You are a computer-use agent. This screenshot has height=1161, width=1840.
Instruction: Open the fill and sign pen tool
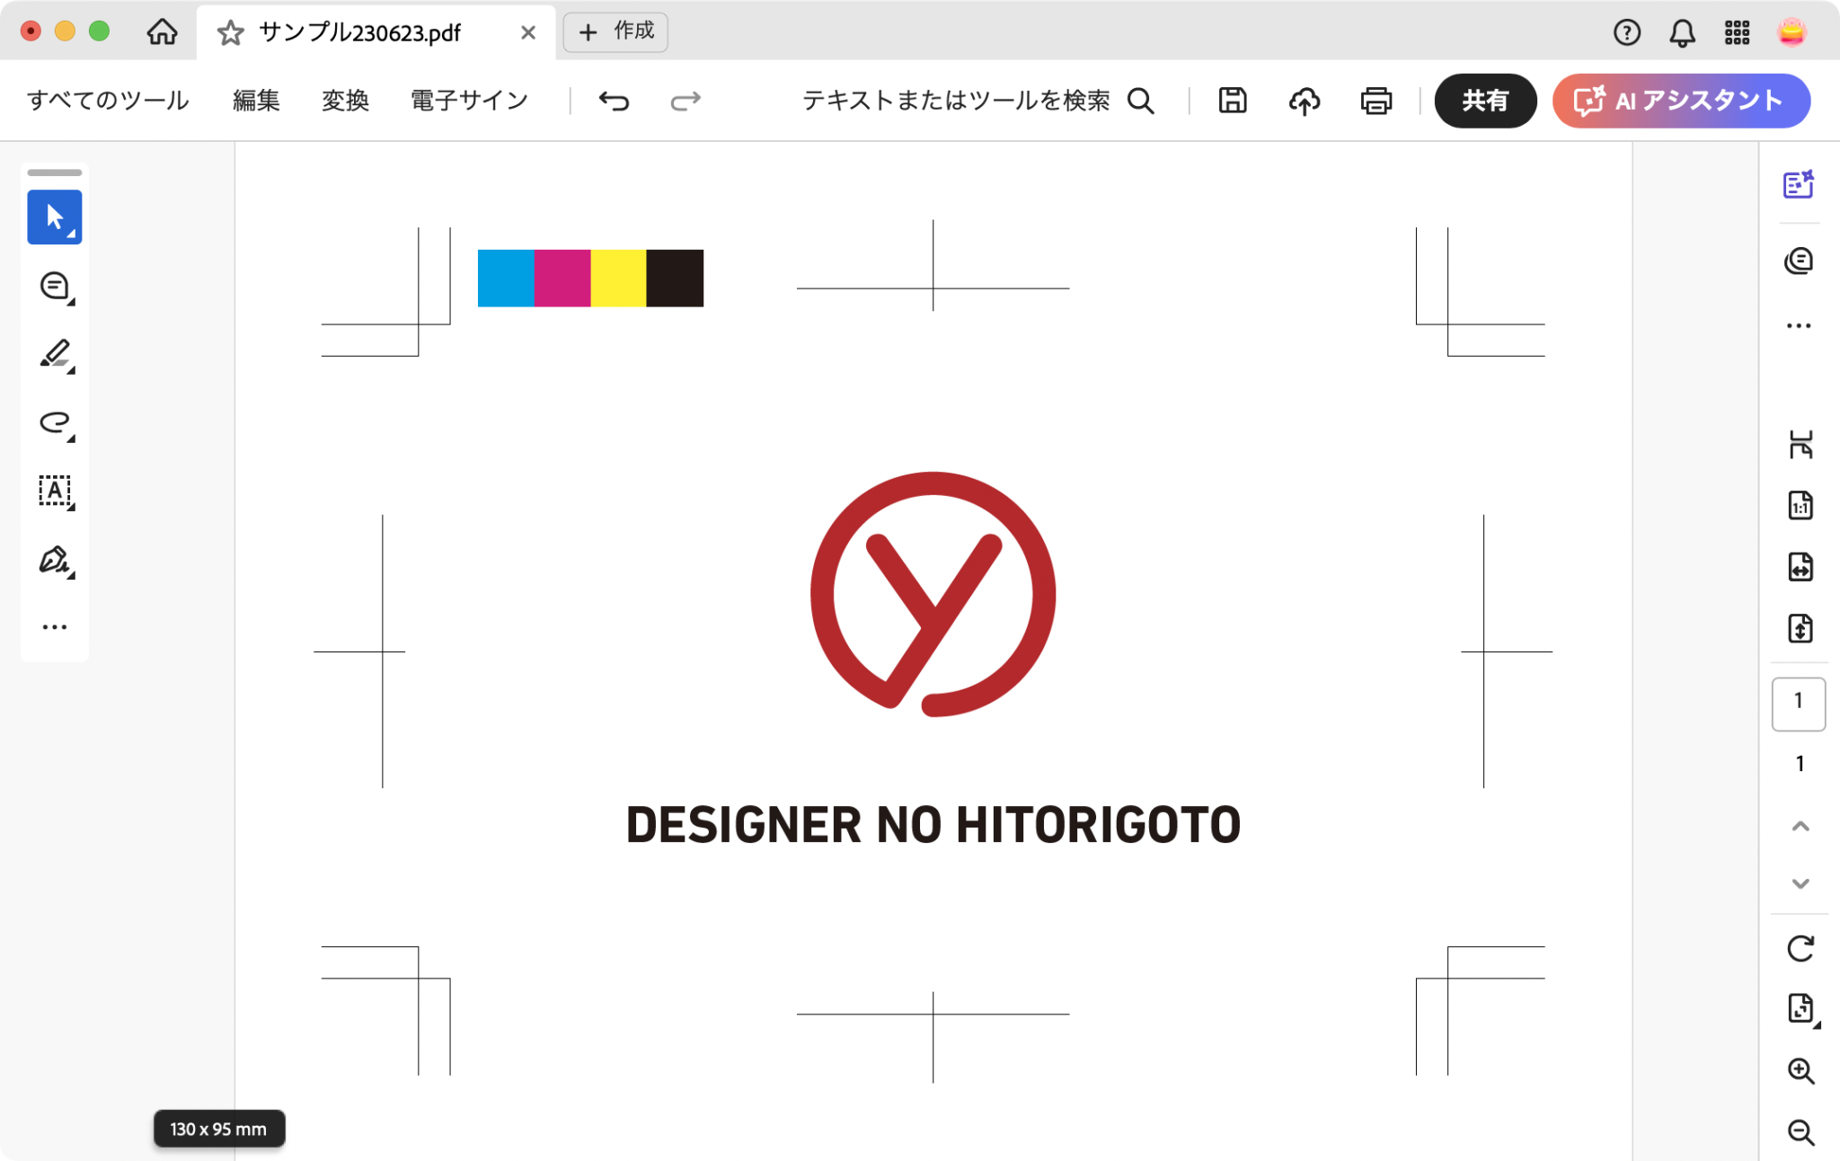click(55, 559)
